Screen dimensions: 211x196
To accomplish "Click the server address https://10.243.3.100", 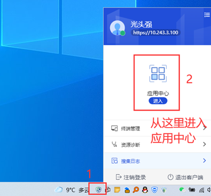I will point(155,33).
